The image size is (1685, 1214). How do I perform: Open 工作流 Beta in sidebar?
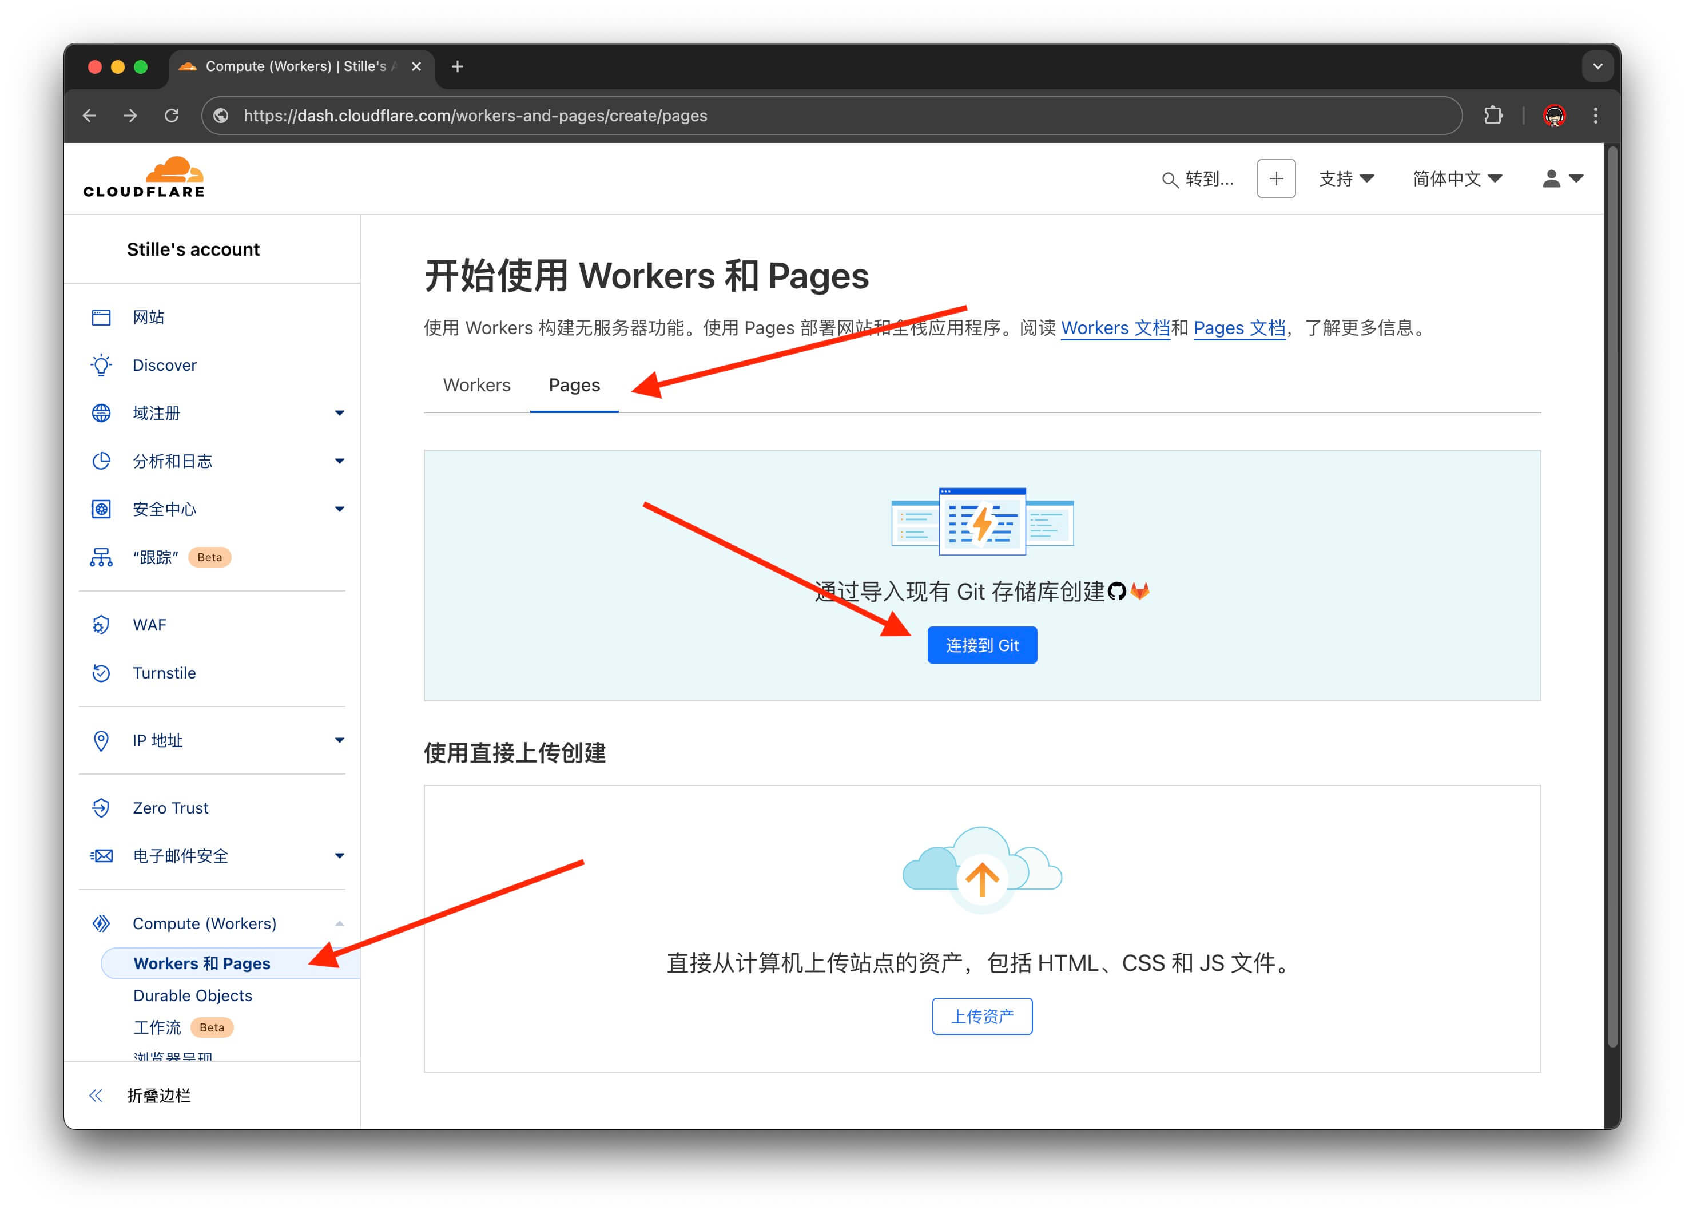[183, 1027]
